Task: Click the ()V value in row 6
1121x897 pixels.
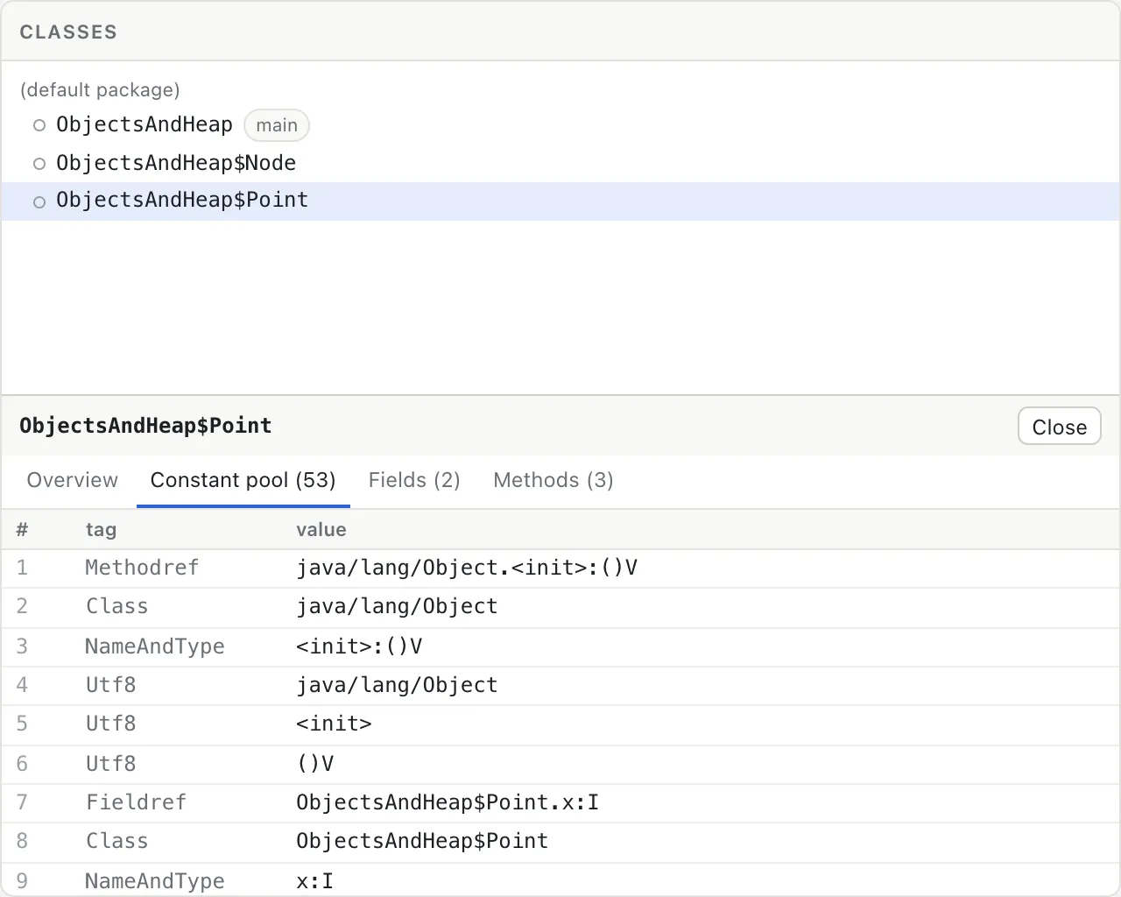Action: click(315, 764)
